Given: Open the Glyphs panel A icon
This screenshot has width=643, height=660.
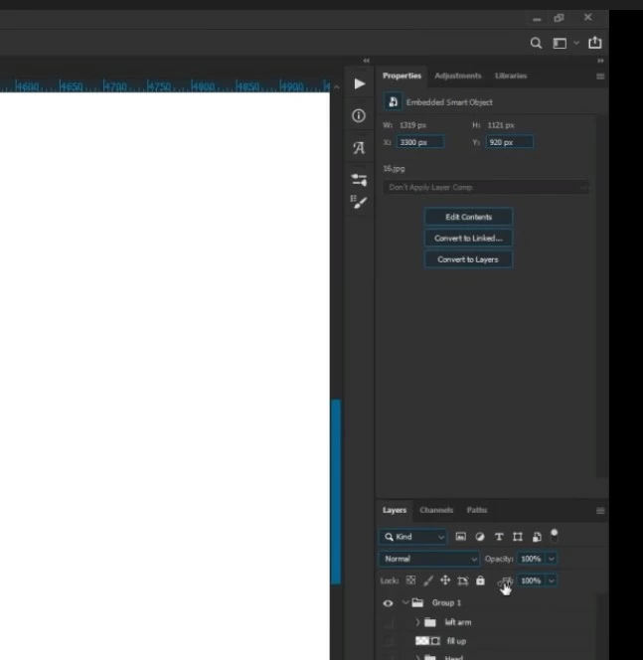Looking at the screenshot, I should pyautogui.click(x=359, y=148).
